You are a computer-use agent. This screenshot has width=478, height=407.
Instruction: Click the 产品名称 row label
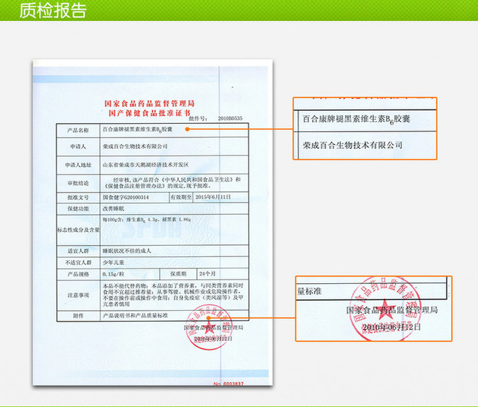pyautogui.click(x=78, y=130)
